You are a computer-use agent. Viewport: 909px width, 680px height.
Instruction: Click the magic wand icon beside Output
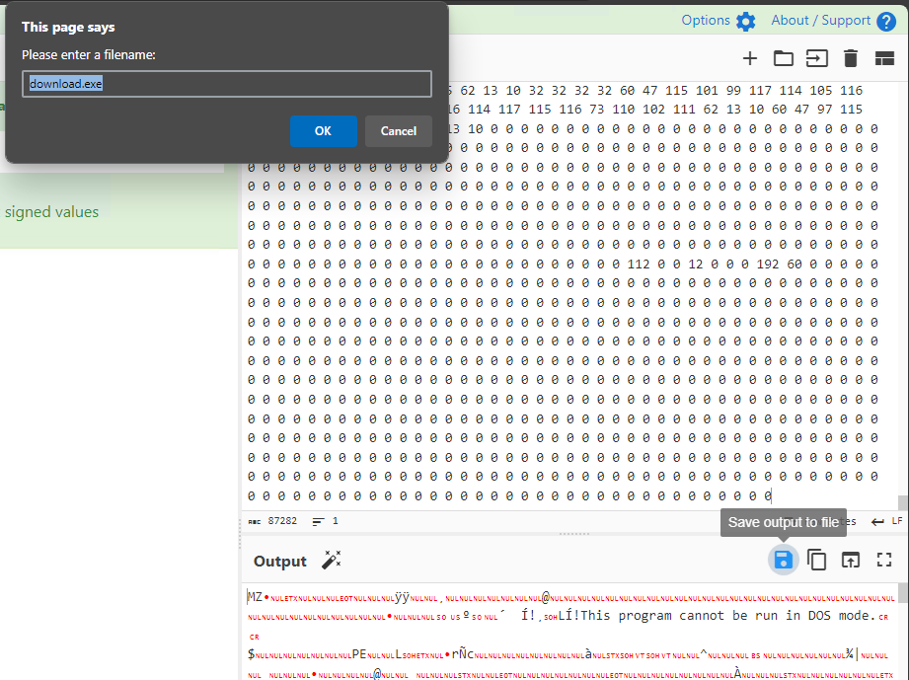pos(331,561)
